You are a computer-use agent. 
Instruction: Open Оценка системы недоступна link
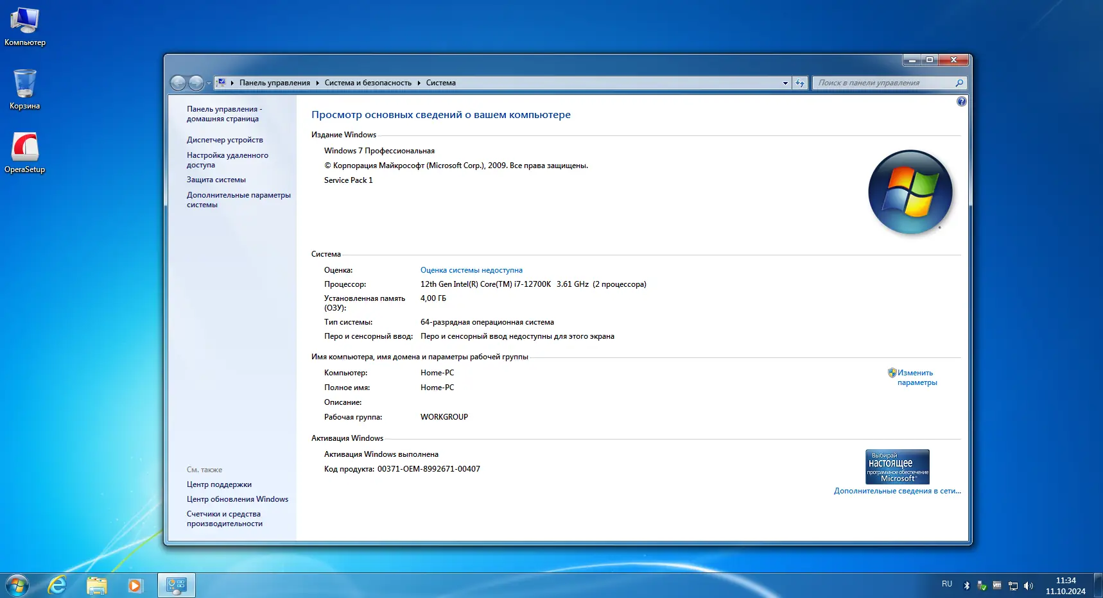(471, 270)
